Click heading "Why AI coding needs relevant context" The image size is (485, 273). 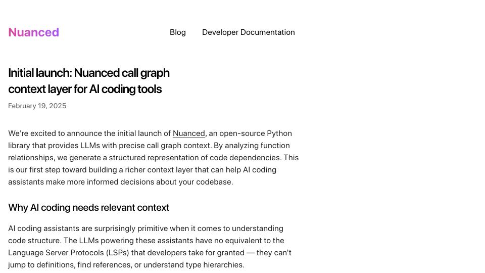(88, 207)
